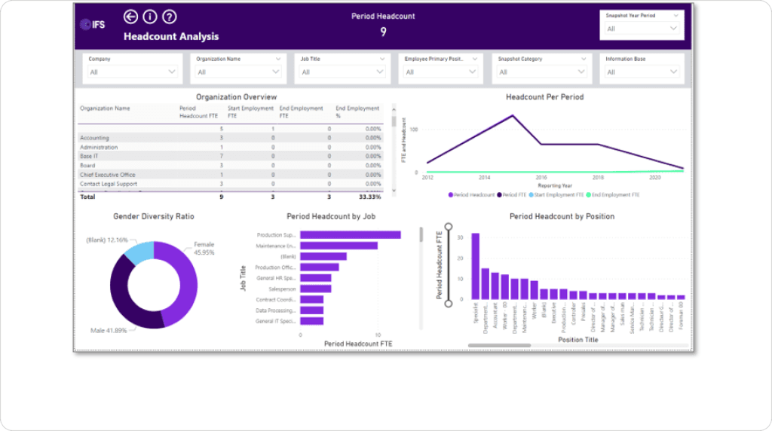Click Period Headcount legend marker
772x431 pixels.
pos(451,194)
